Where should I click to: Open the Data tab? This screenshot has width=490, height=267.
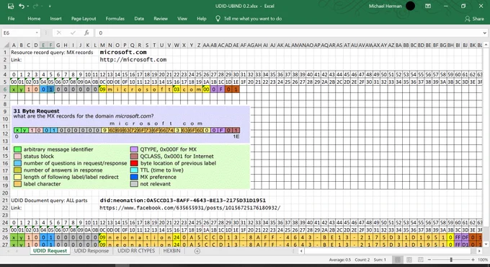pos(139,19)
